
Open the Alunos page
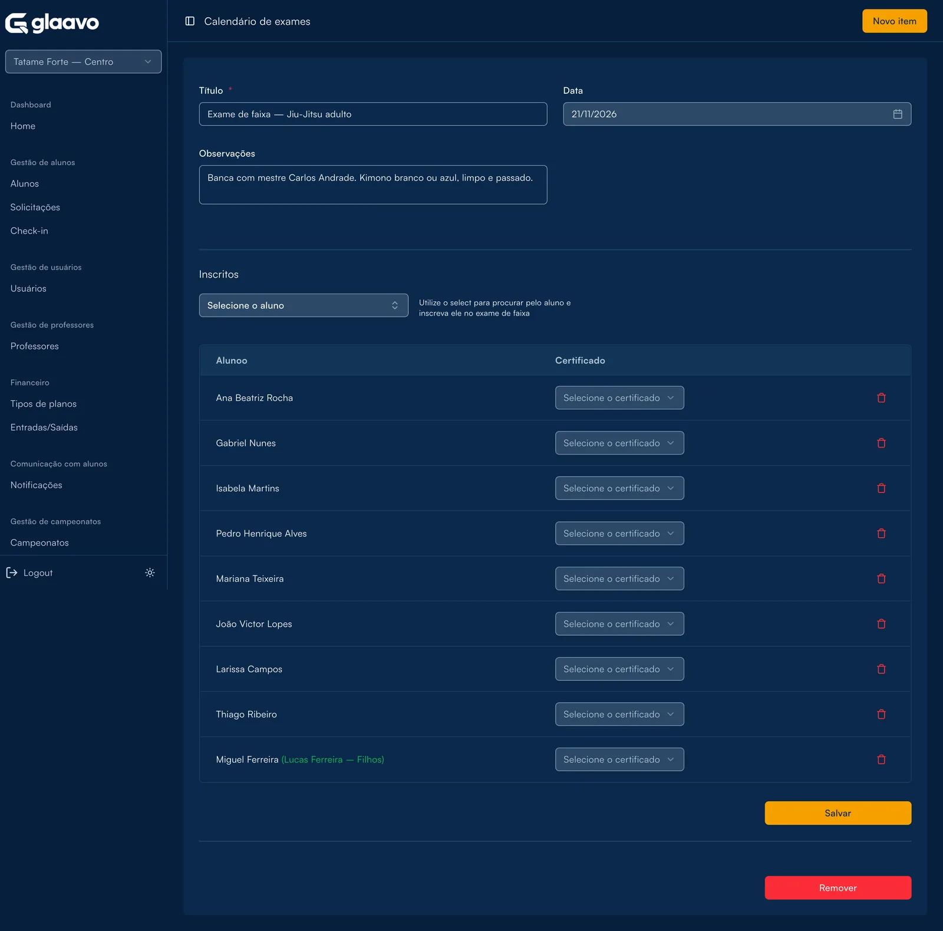coord(25,184)
